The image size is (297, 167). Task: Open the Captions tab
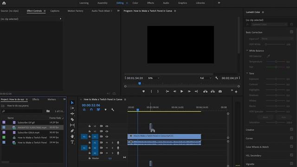click(x=55, y=11)
